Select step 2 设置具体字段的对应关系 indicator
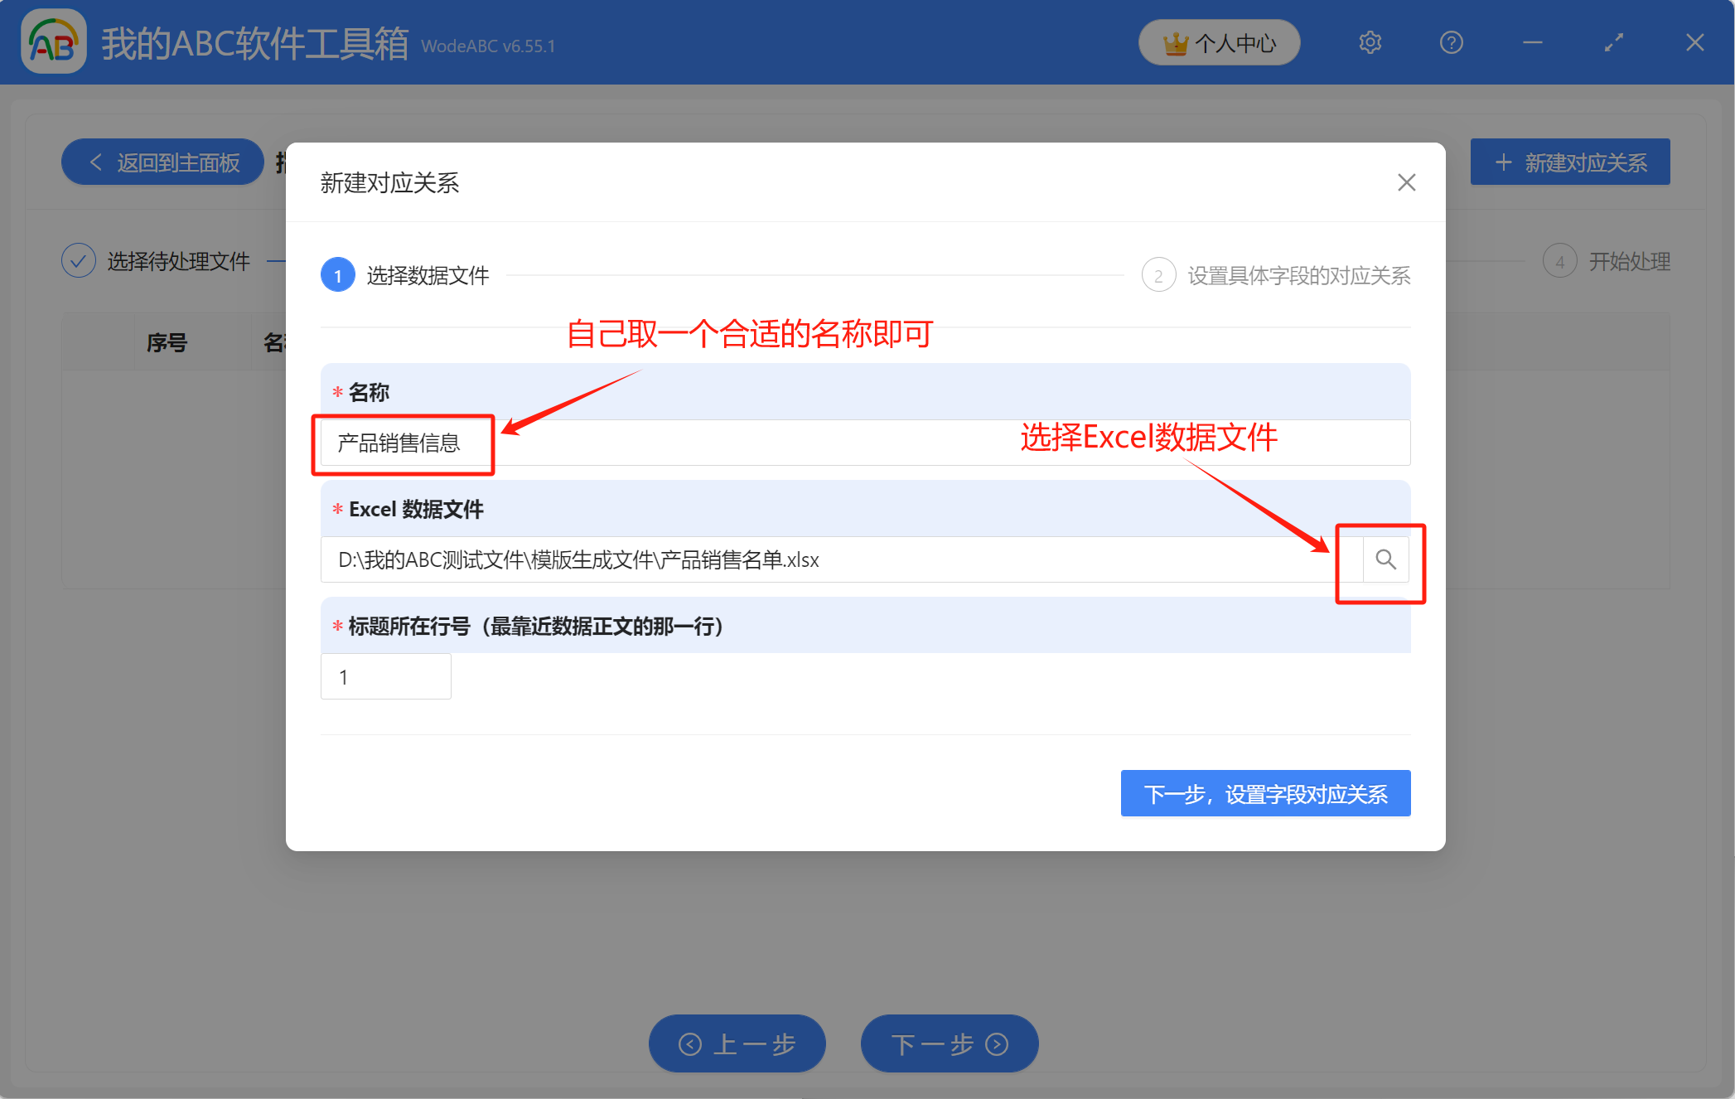 (1158, 274)
